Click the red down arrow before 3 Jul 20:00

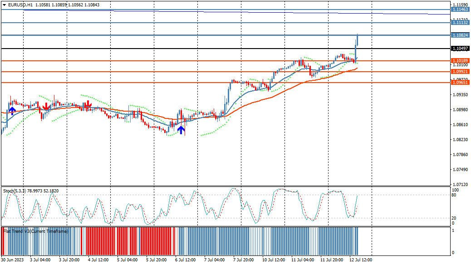[46, 106]
